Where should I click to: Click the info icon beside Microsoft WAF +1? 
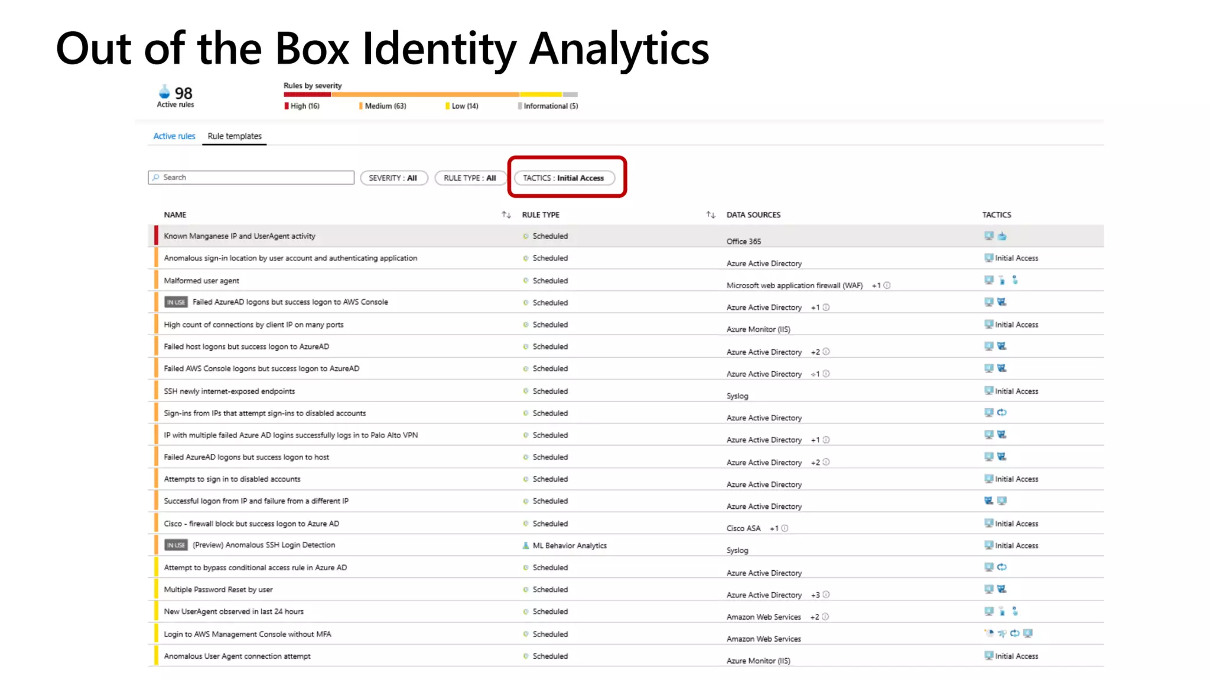click(887, 285)
